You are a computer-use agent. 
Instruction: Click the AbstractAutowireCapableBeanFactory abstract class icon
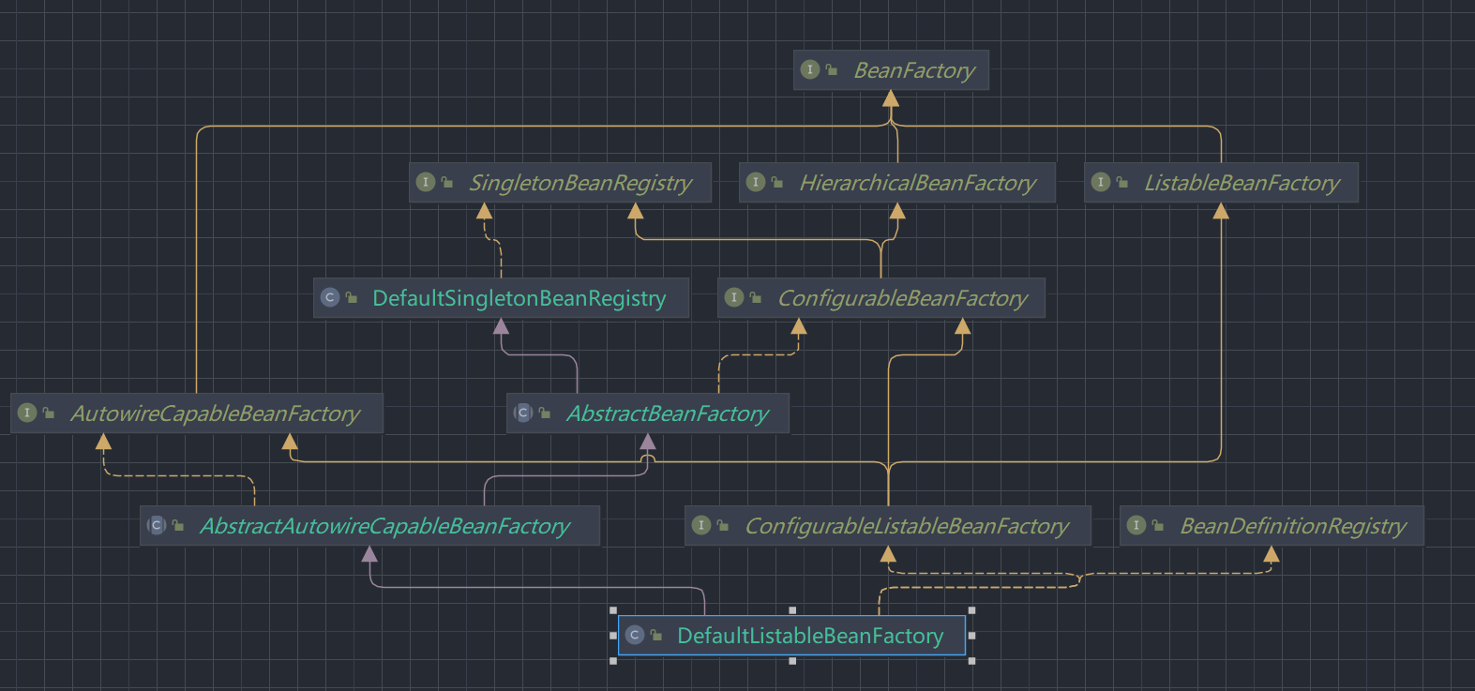point(157,525)
